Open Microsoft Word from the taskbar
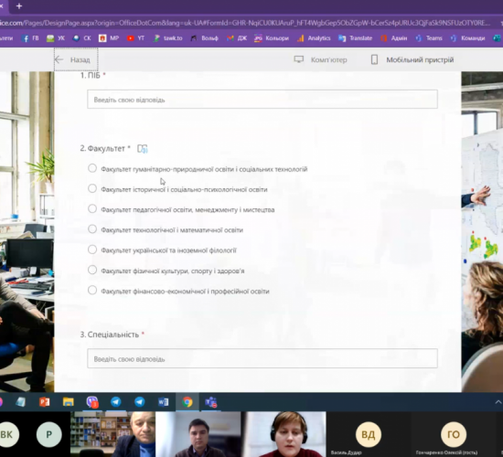Viewport: 503px width, 457px height. tap(164, 401)
